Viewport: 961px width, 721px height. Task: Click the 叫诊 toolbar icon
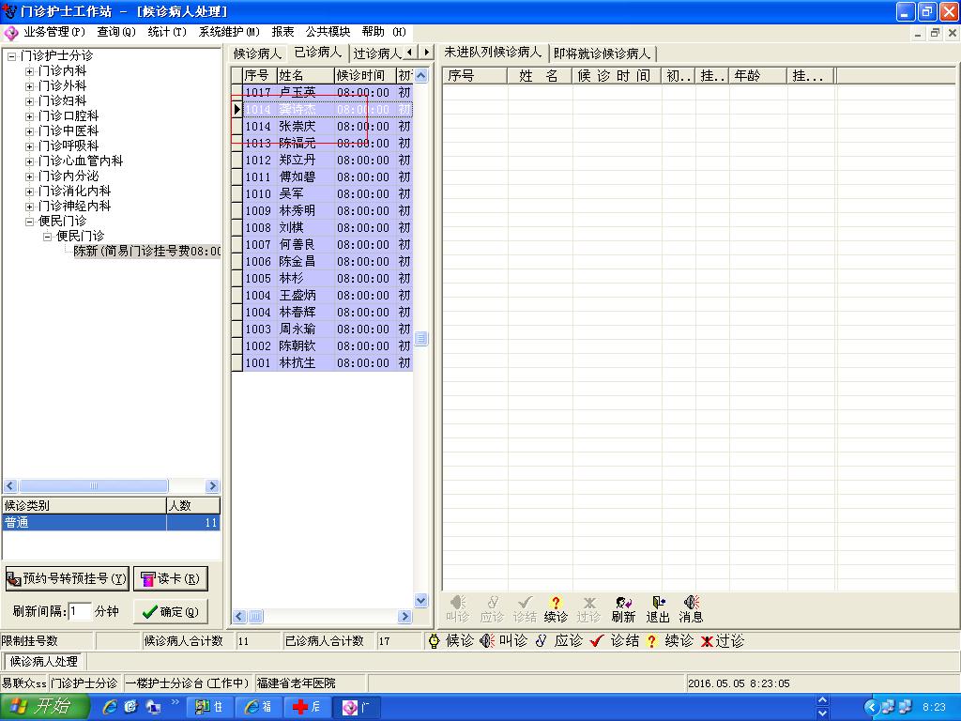[x=457, y=608]
